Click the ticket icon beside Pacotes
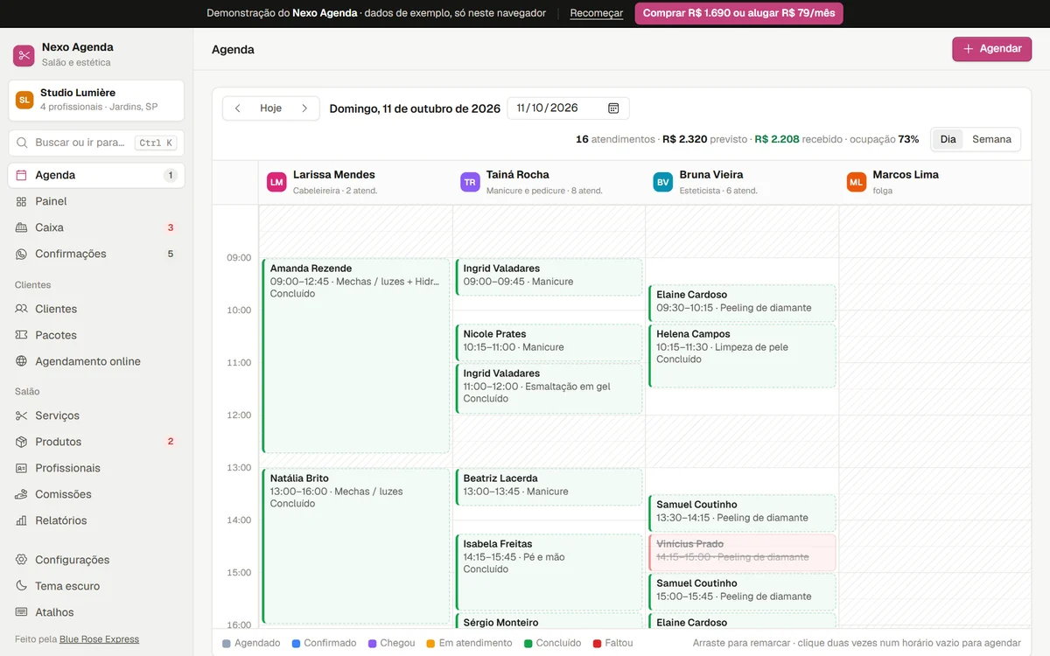Viewport: 1050px width, 656px height. [x=22, y=335]
